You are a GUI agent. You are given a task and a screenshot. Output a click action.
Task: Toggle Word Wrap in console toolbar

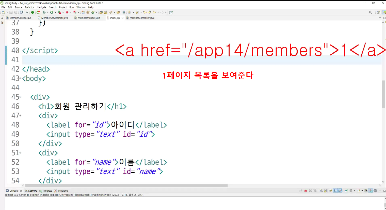pos(331,191)
